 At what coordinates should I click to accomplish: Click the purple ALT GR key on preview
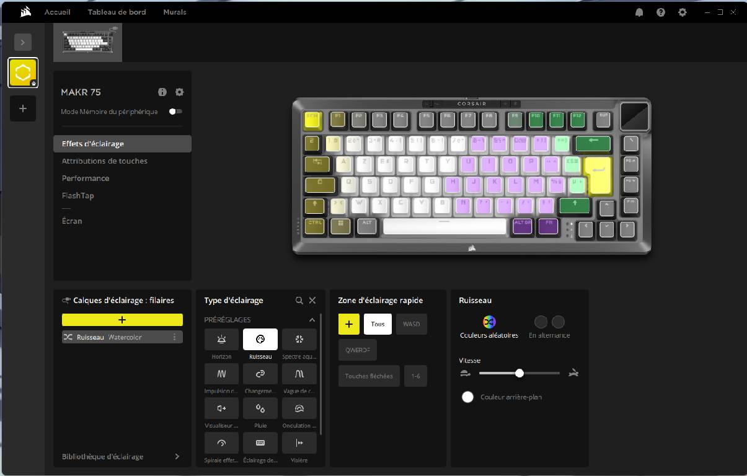click(523, 226)
